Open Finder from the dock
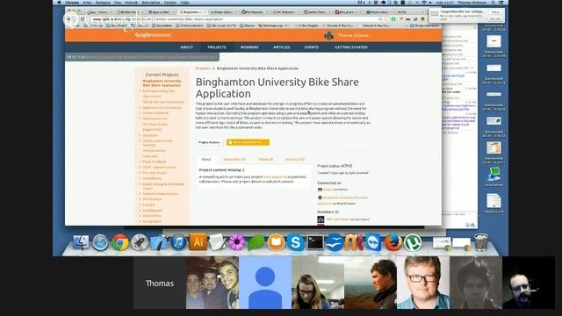The height and width of the screenshot is (316, 562). point(81,242)
